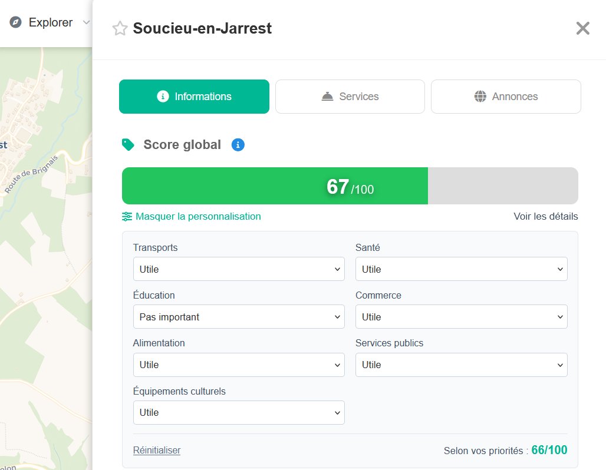Click the Selon vos priorités label
The image size is (606, 470).
click(x=485, y=451)
